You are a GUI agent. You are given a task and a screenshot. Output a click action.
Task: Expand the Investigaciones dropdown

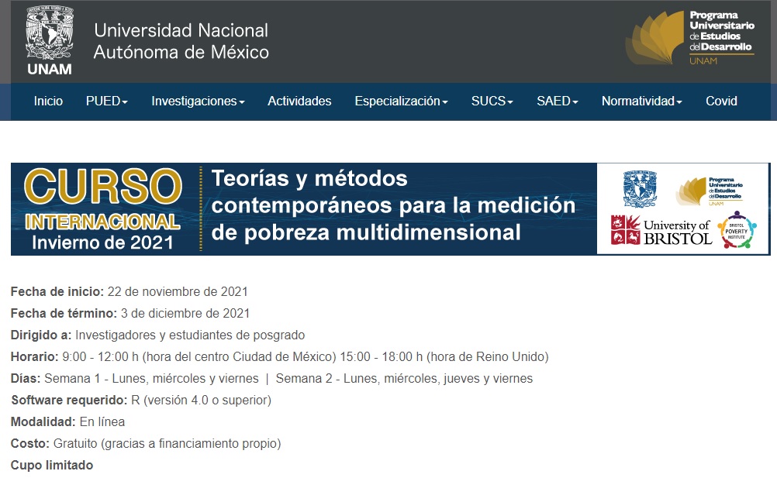click(x=198, y=101)
